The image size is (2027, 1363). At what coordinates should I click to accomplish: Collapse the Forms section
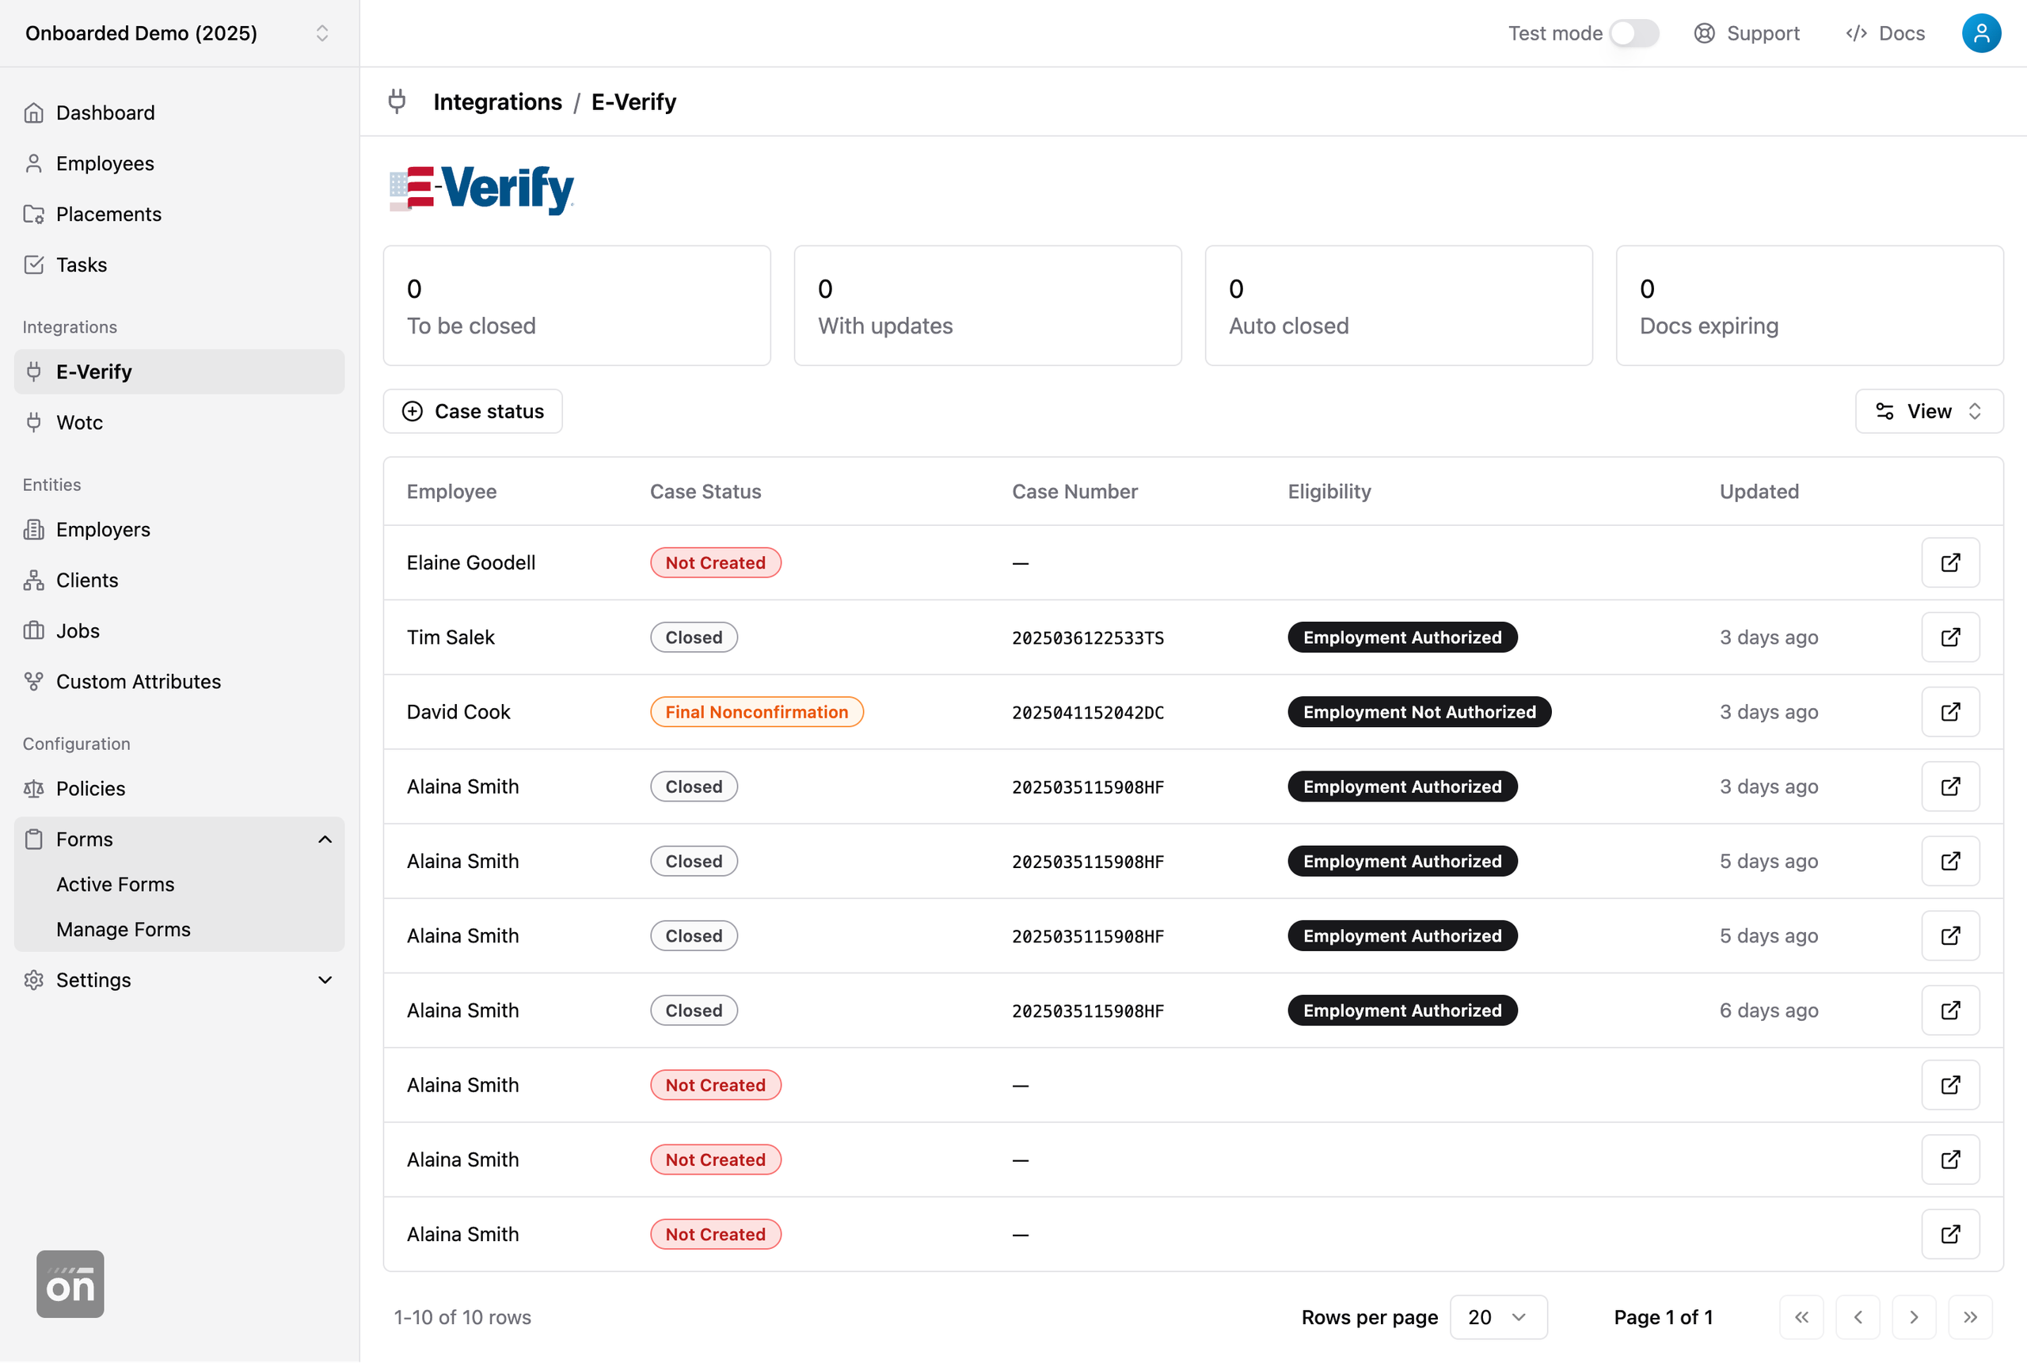point(179,839)
